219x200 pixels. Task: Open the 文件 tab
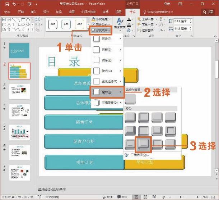click(x=7, y=12)
